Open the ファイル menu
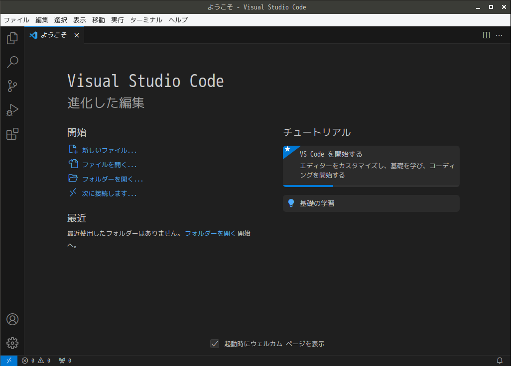This screenshot has width=511, height=366. point(16,20)
